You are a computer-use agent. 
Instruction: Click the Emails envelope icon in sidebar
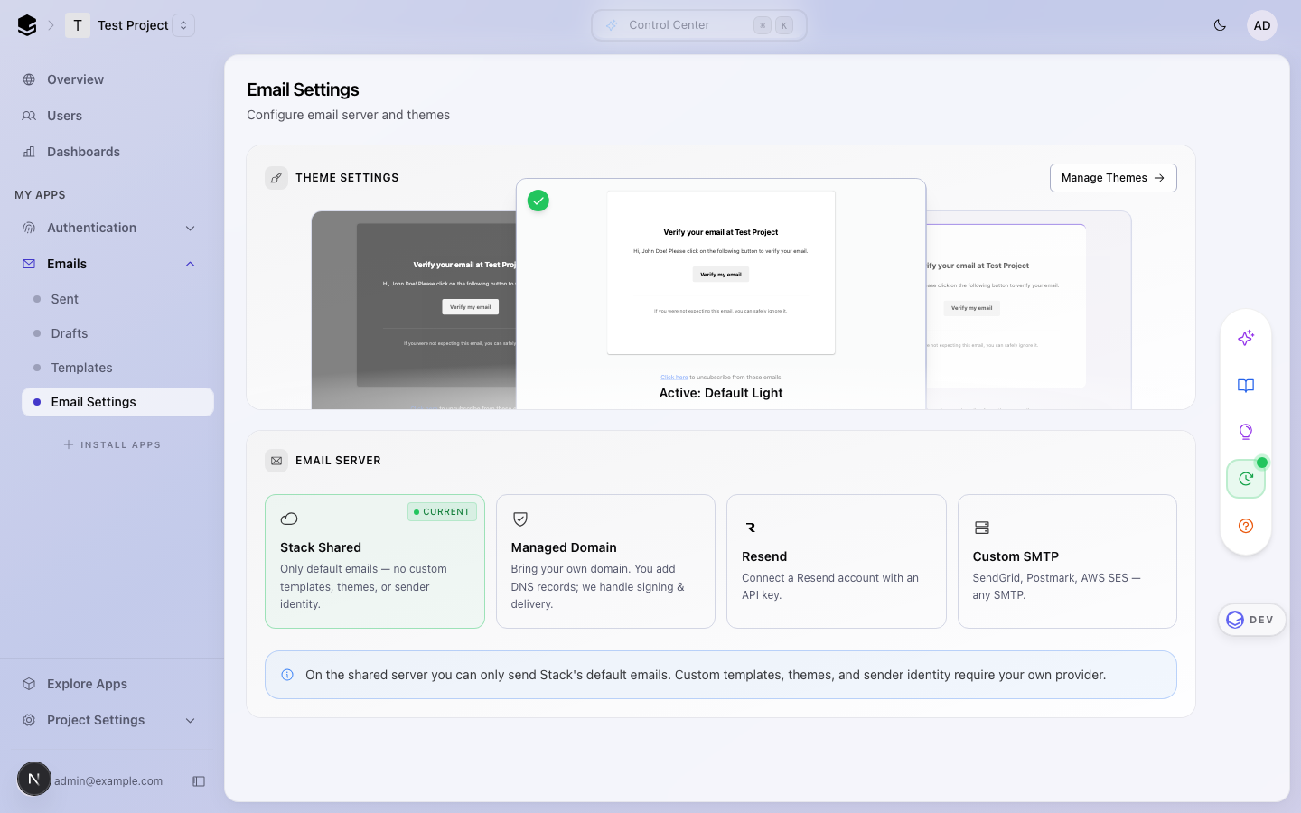coord(29,264)
